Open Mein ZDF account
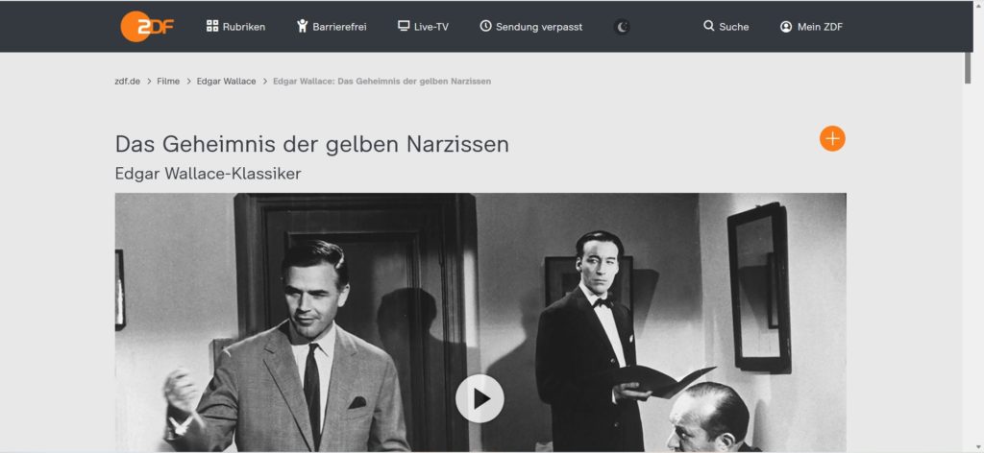 [x=811, y=26]
